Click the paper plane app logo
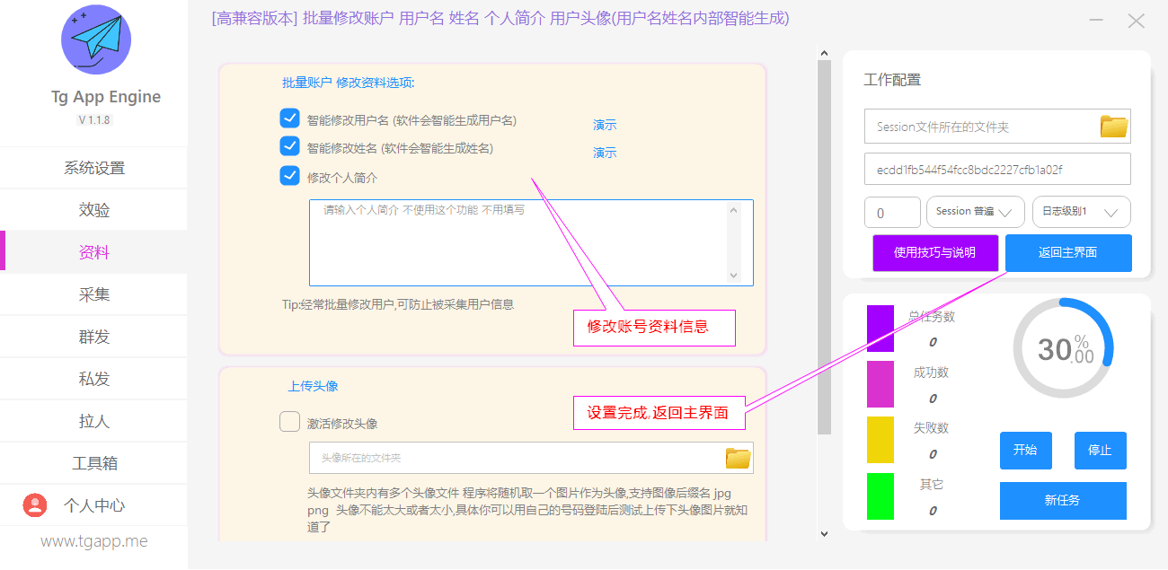Screen dimensions: 1168x570 pos(95,39)
